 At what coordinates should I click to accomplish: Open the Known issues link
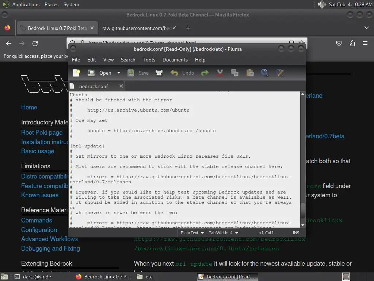click(40, 195)
